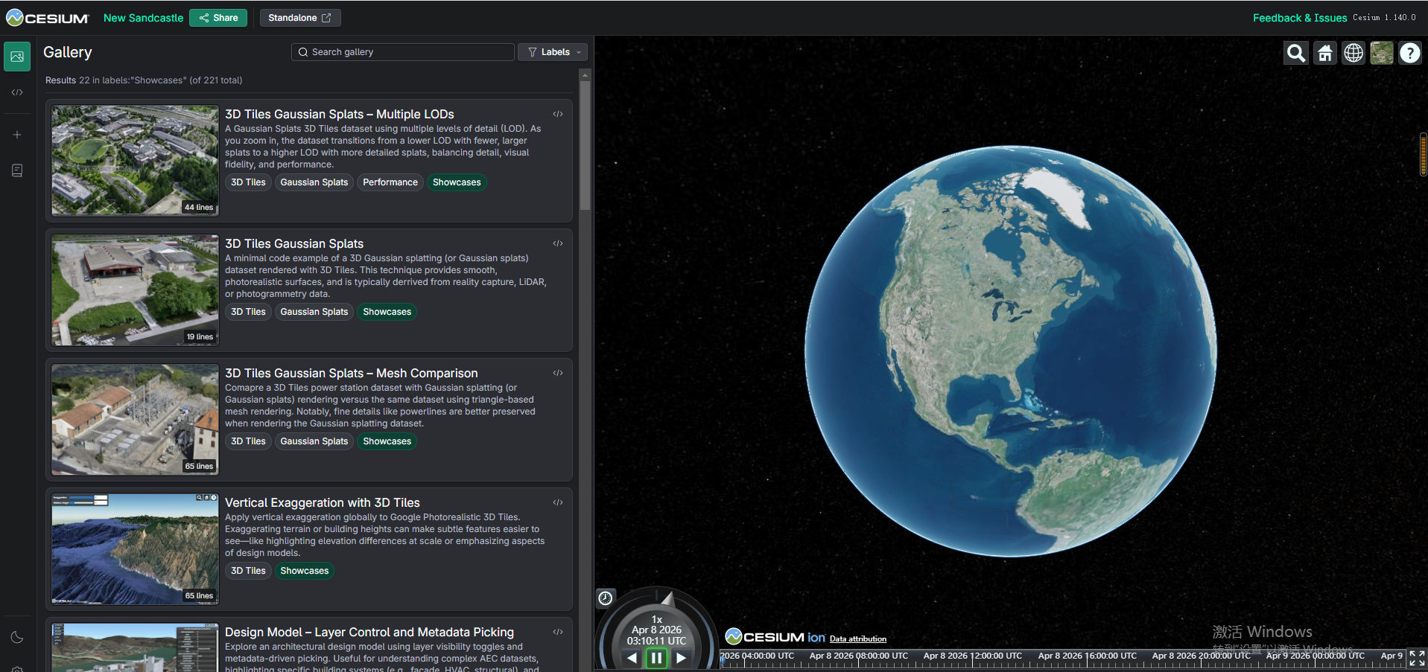Viewport: 1428px width, 672px height.
Task: Open the base layer imagery picker
Action: 1382,53
